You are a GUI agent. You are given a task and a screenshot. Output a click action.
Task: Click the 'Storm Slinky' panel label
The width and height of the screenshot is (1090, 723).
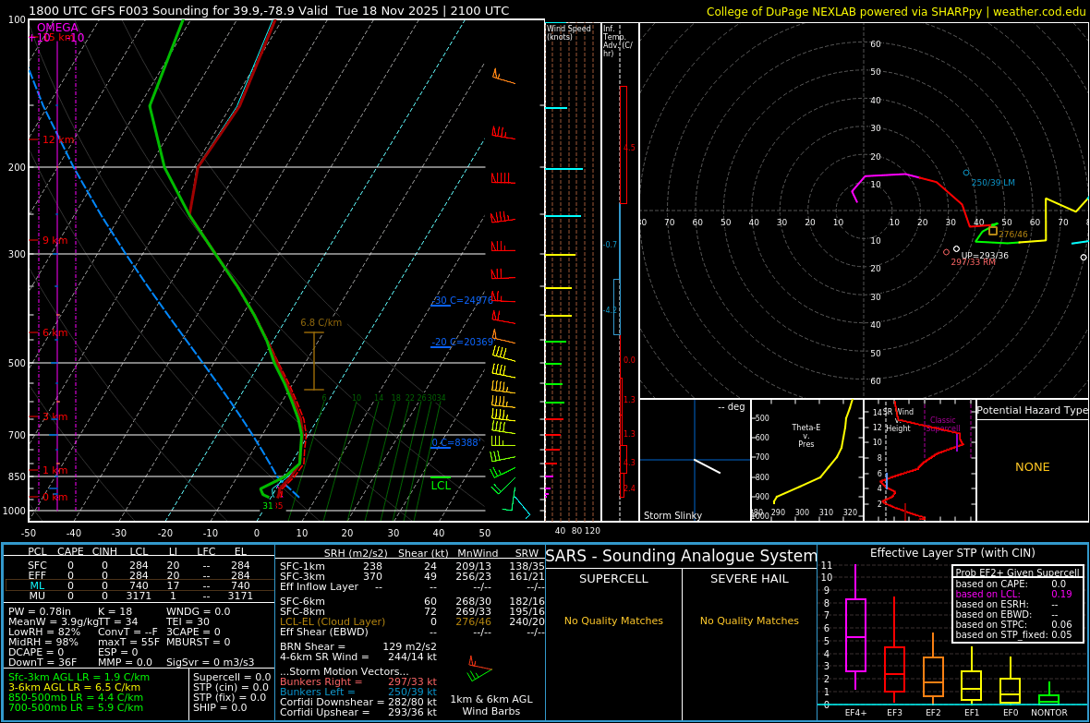click(672, 515)
